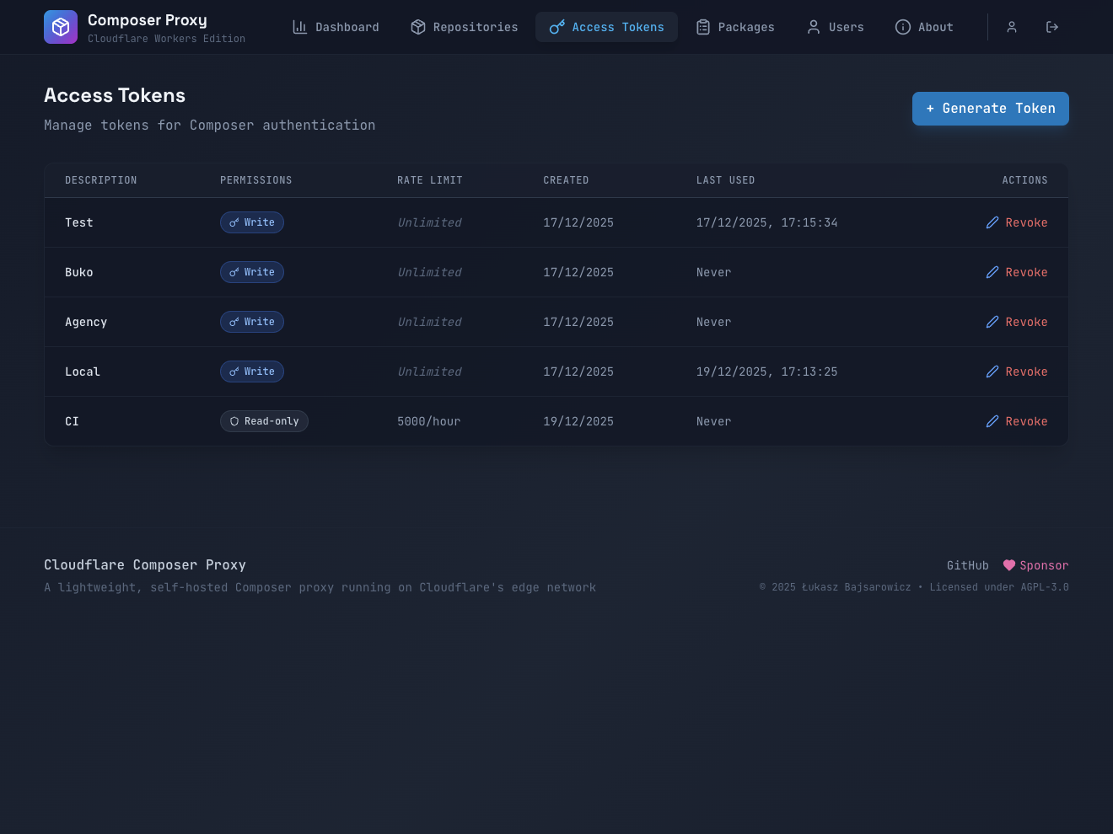Click the Composer Proxy cube logo
Image resolution: width=1113 pixels, height=834 pixels.
pyautogui.click(x=61, y=27)
